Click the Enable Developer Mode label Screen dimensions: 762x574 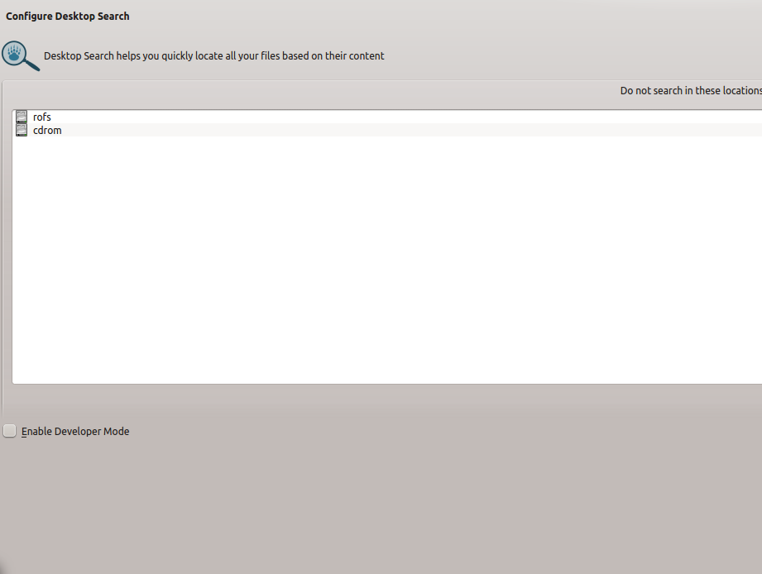(x=75, y=431)
